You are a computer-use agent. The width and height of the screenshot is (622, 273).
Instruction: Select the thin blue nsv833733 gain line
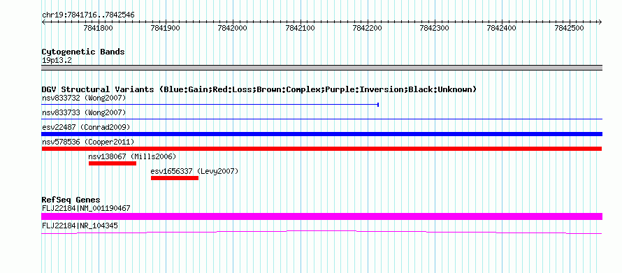point(321,119)
